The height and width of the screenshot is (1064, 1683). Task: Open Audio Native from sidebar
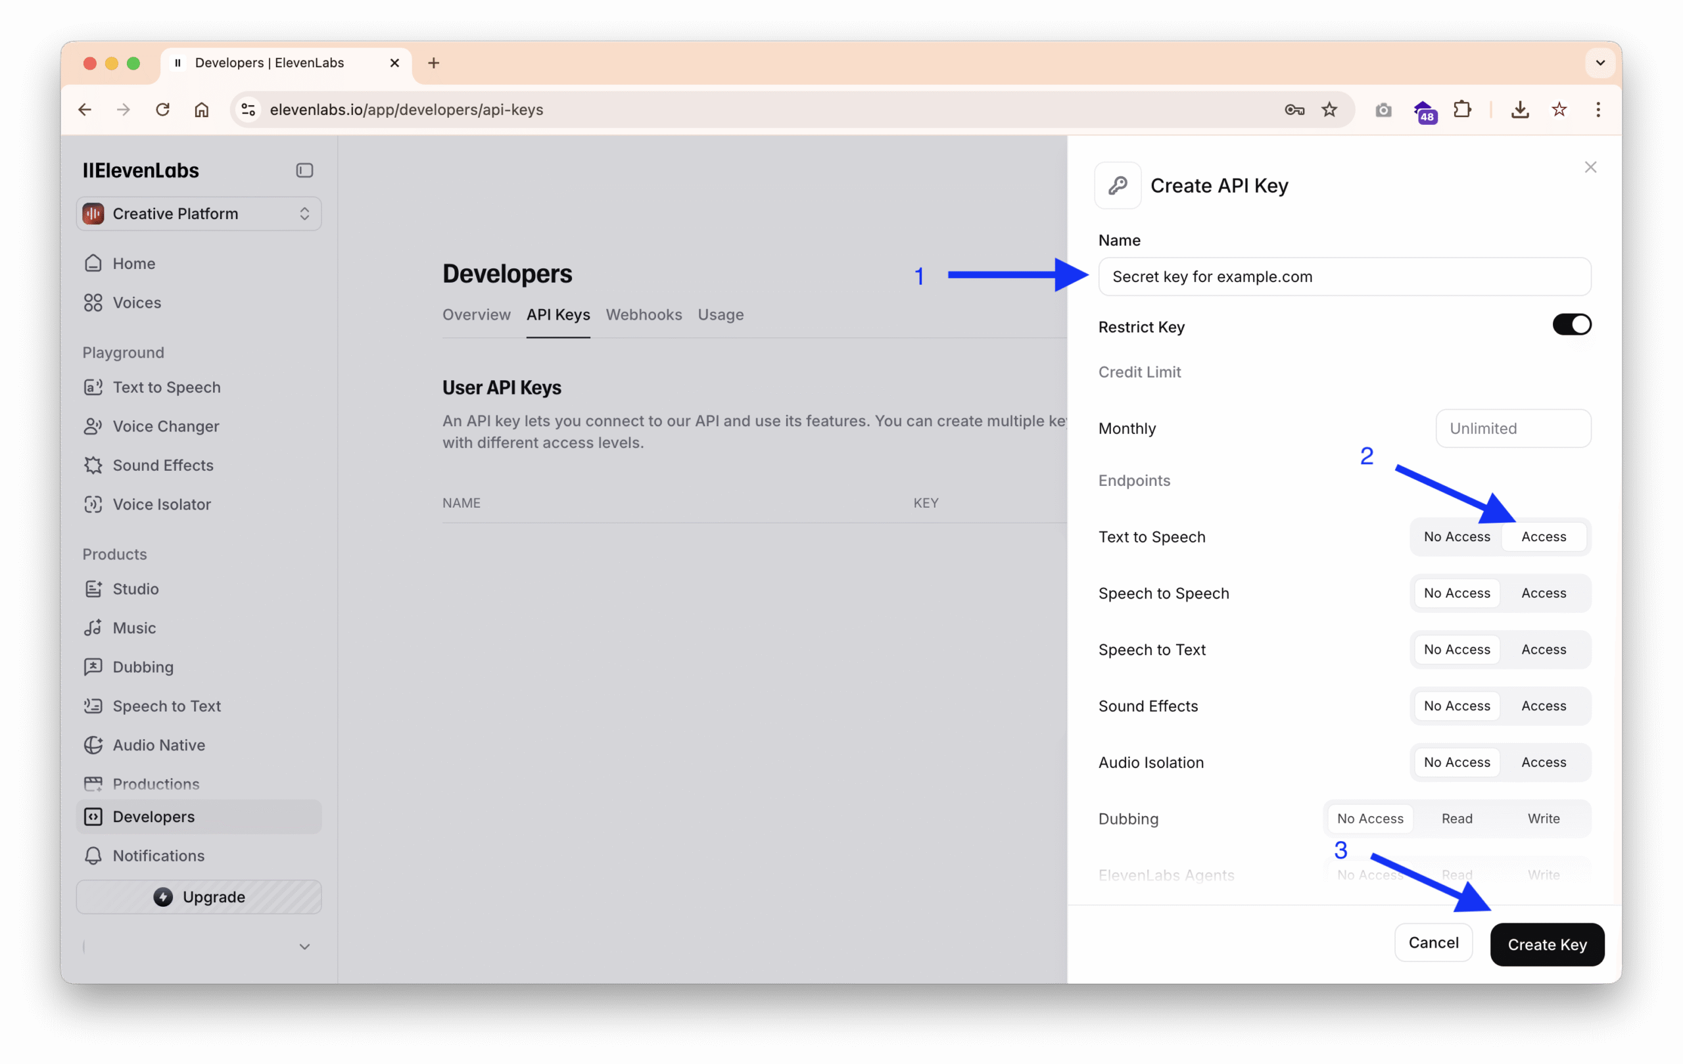point(158,745)
